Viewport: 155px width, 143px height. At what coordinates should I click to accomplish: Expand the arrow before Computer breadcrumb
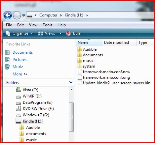(36, 15)
